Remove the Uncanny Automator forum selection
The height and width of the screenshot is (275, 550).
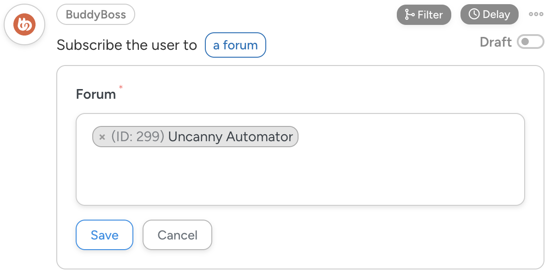(102, 137)
